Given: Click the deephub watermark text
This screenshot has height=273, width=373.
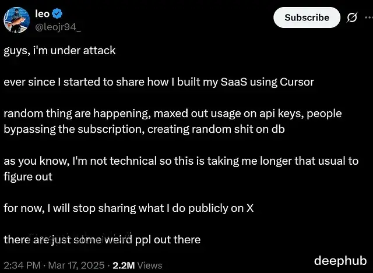Looking at the screenshot, I should [x=339, y=260].
